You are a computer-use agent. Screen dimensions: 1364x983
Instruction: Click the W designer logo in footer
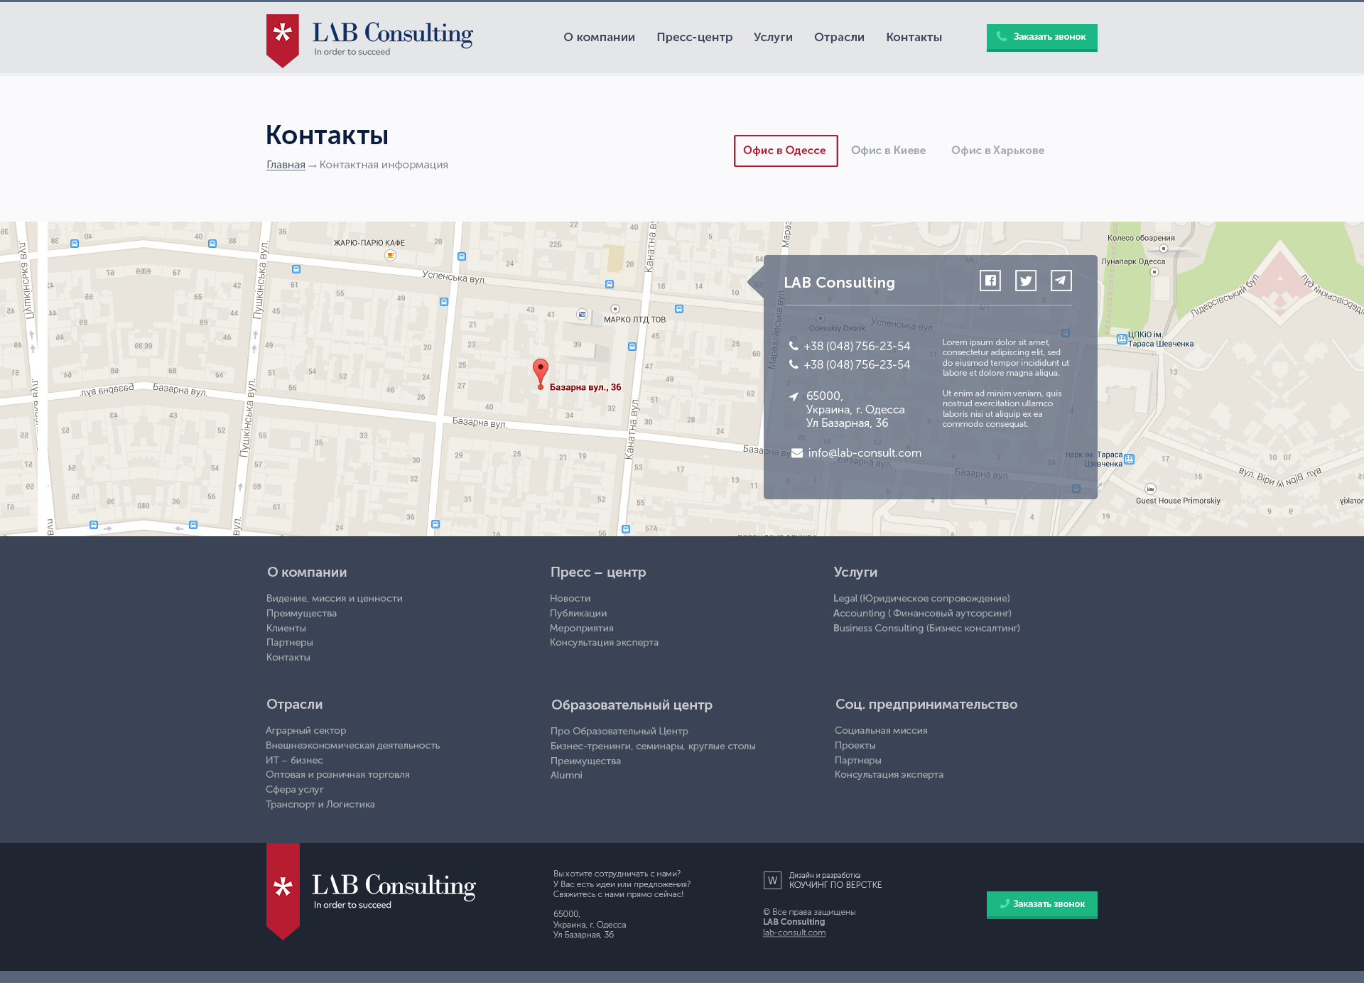coord(772,881)
